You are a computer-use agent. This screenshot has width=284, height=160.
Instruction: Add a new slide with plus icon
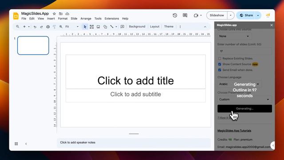coord(24,27)
